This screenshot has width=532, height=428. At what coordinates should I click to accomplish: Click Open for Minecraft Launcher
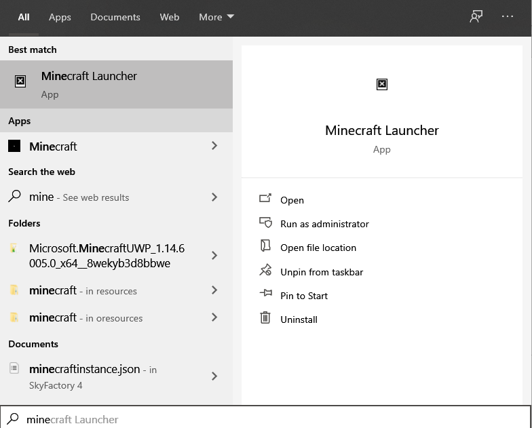(x=292, y=200)
